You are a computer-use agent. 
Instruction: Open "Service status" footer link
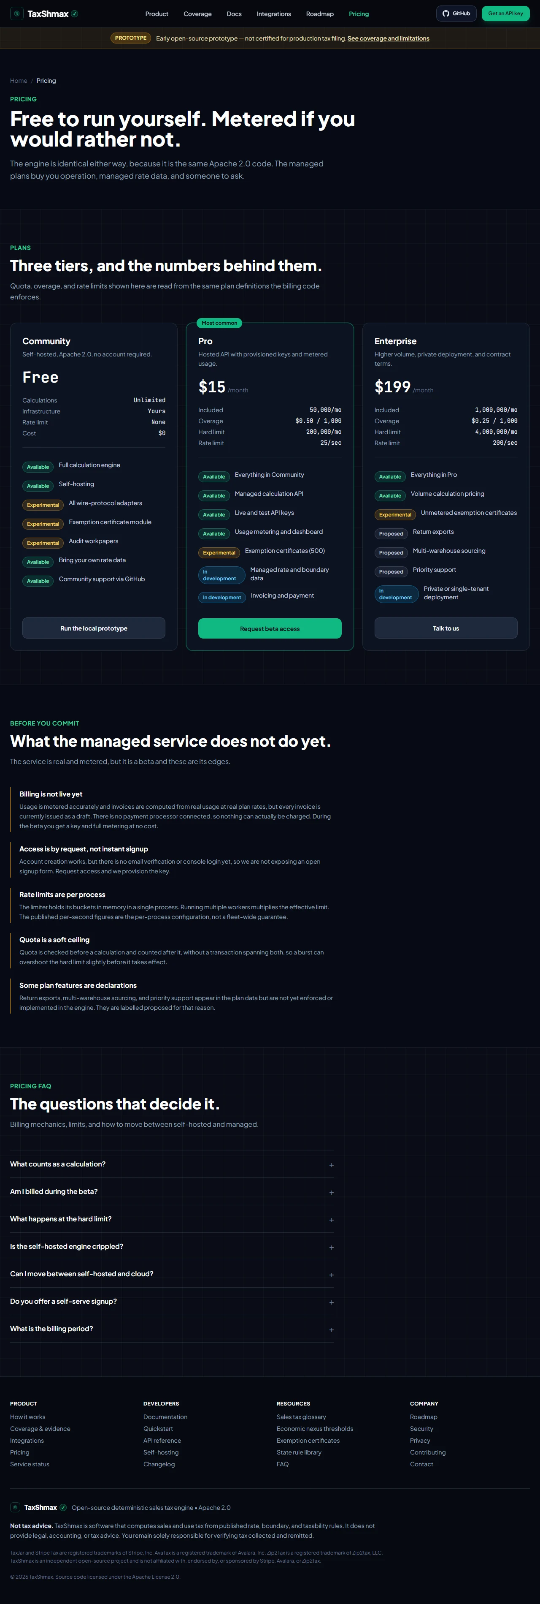tap(29, 1464)
